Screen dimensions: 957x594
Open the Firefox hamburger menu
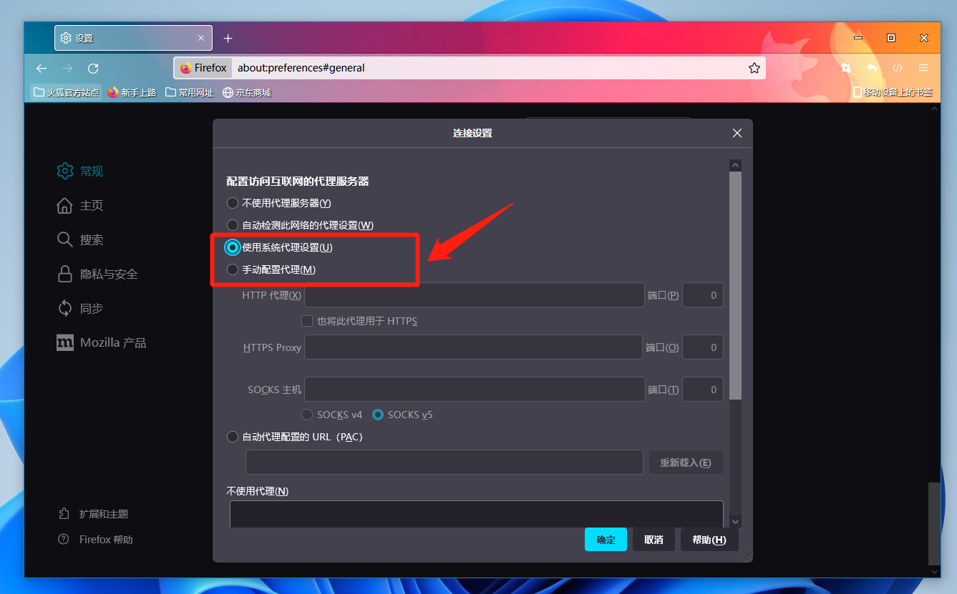point(923,68)
